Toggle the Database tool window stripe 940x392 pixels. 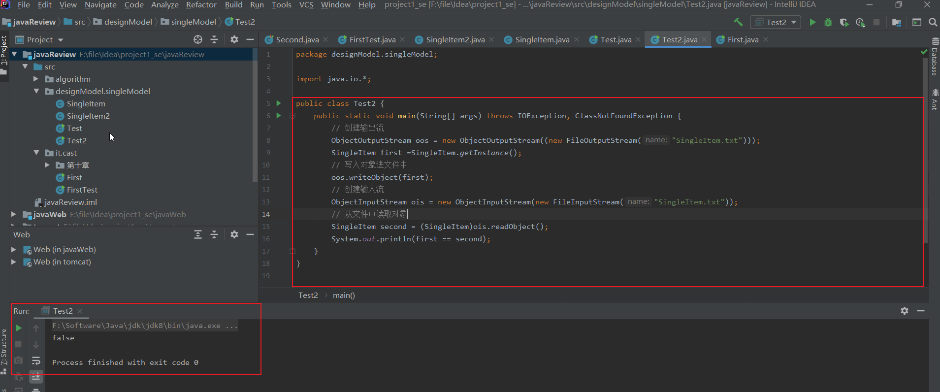[x=935, y=57]
